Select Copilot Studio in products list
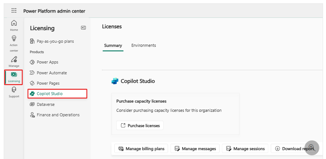This screenshot has width=326, height=159. (49, 94)
